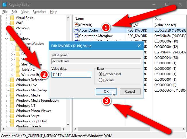Expand the Windows Photo Viewer key
The image size is (187, 139).
(x=6, y=111)
